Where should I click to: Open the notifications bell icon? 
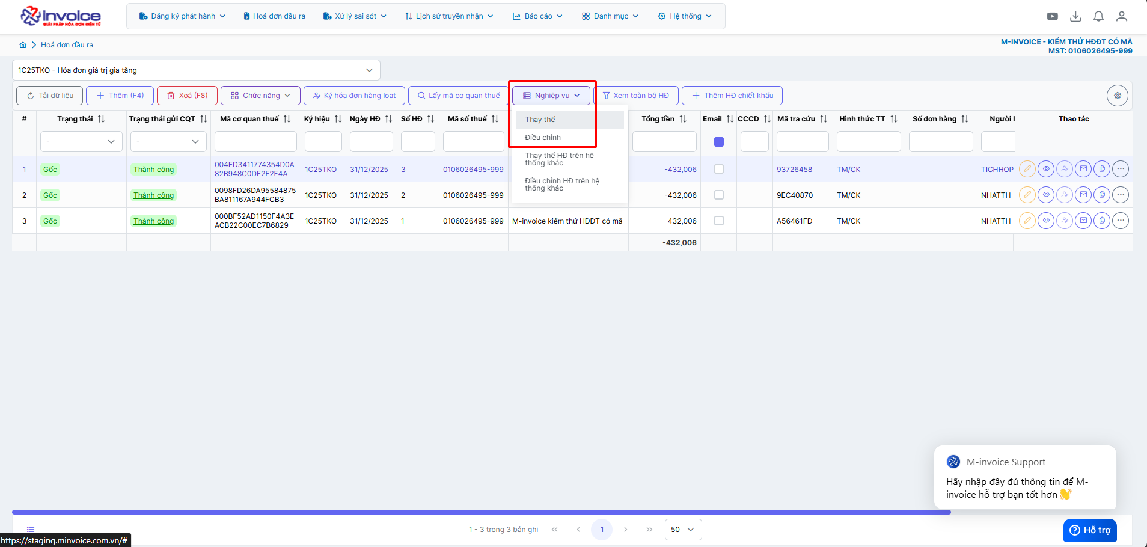[1098, 16]
